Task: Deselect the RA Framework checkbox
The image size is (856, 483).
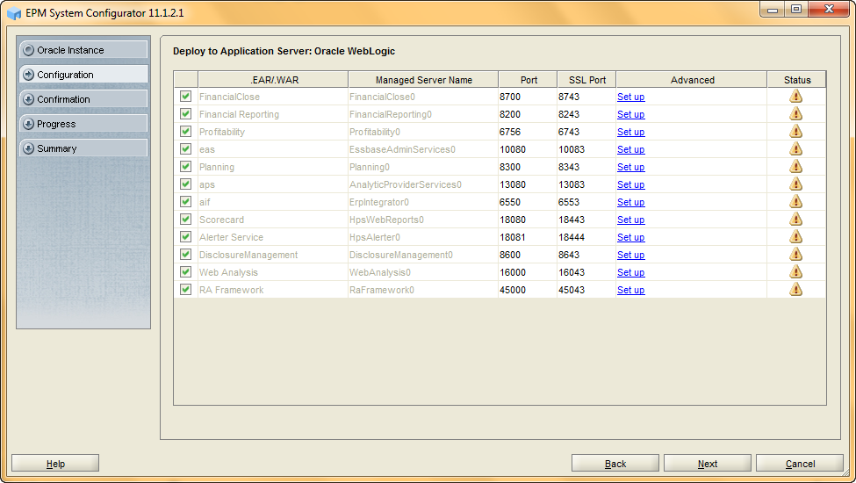Action: coord(185,289)
